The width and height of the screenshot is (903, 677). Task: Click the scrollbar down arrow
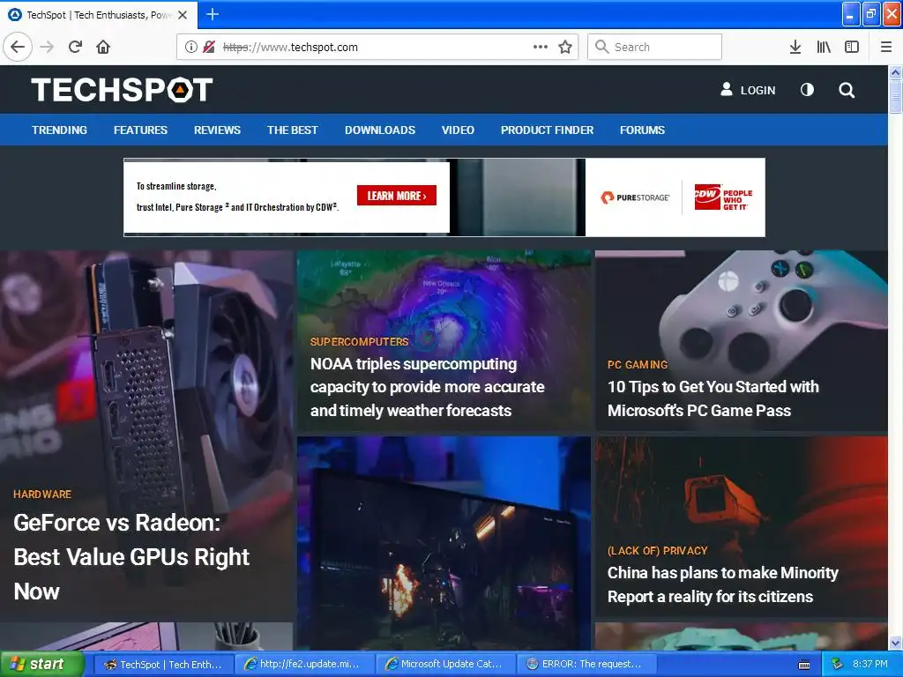895,643
